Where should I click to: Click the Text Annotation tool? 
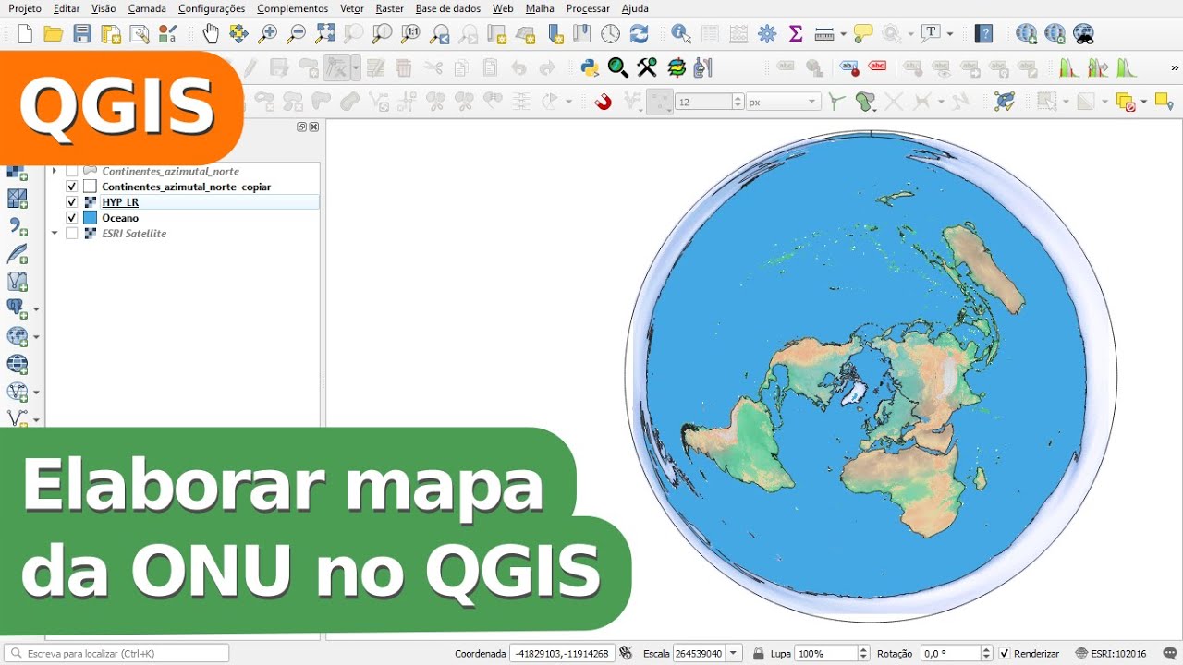[932, 33]
